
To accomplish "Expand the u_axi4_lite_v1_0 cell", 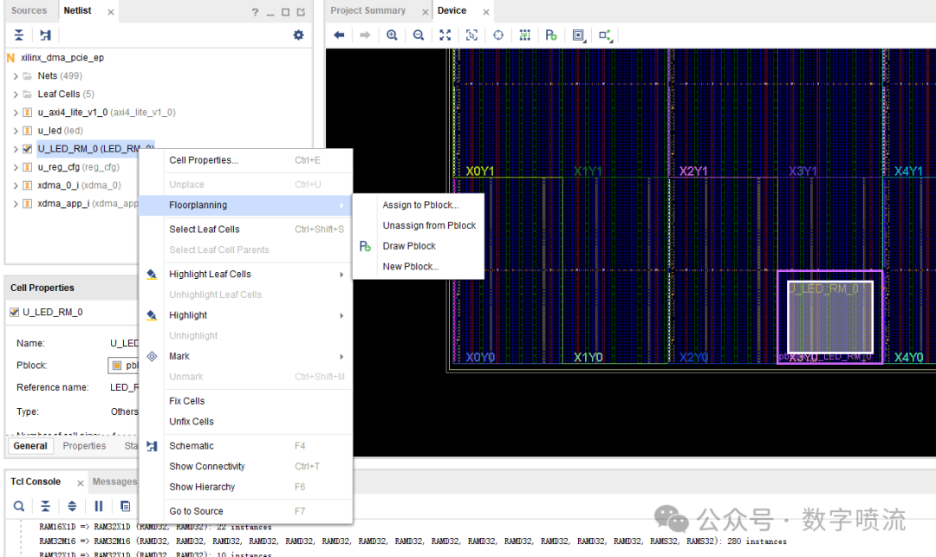I will click(x=16, y=113).
